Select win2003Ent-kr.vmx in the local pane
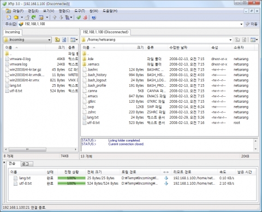This screenshot has height=212, width=262. point(25,80)
